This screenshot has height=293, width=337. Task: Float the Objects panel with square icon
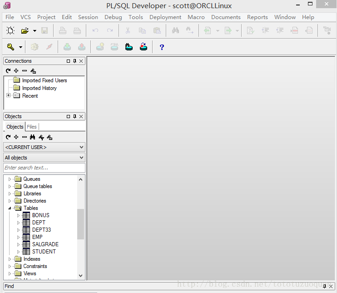pos(68,116)
